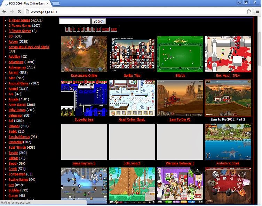Open the Bubbles category link

[x=14, y=190]
